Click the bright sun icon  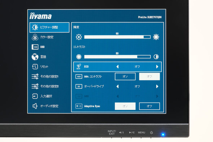156,37
